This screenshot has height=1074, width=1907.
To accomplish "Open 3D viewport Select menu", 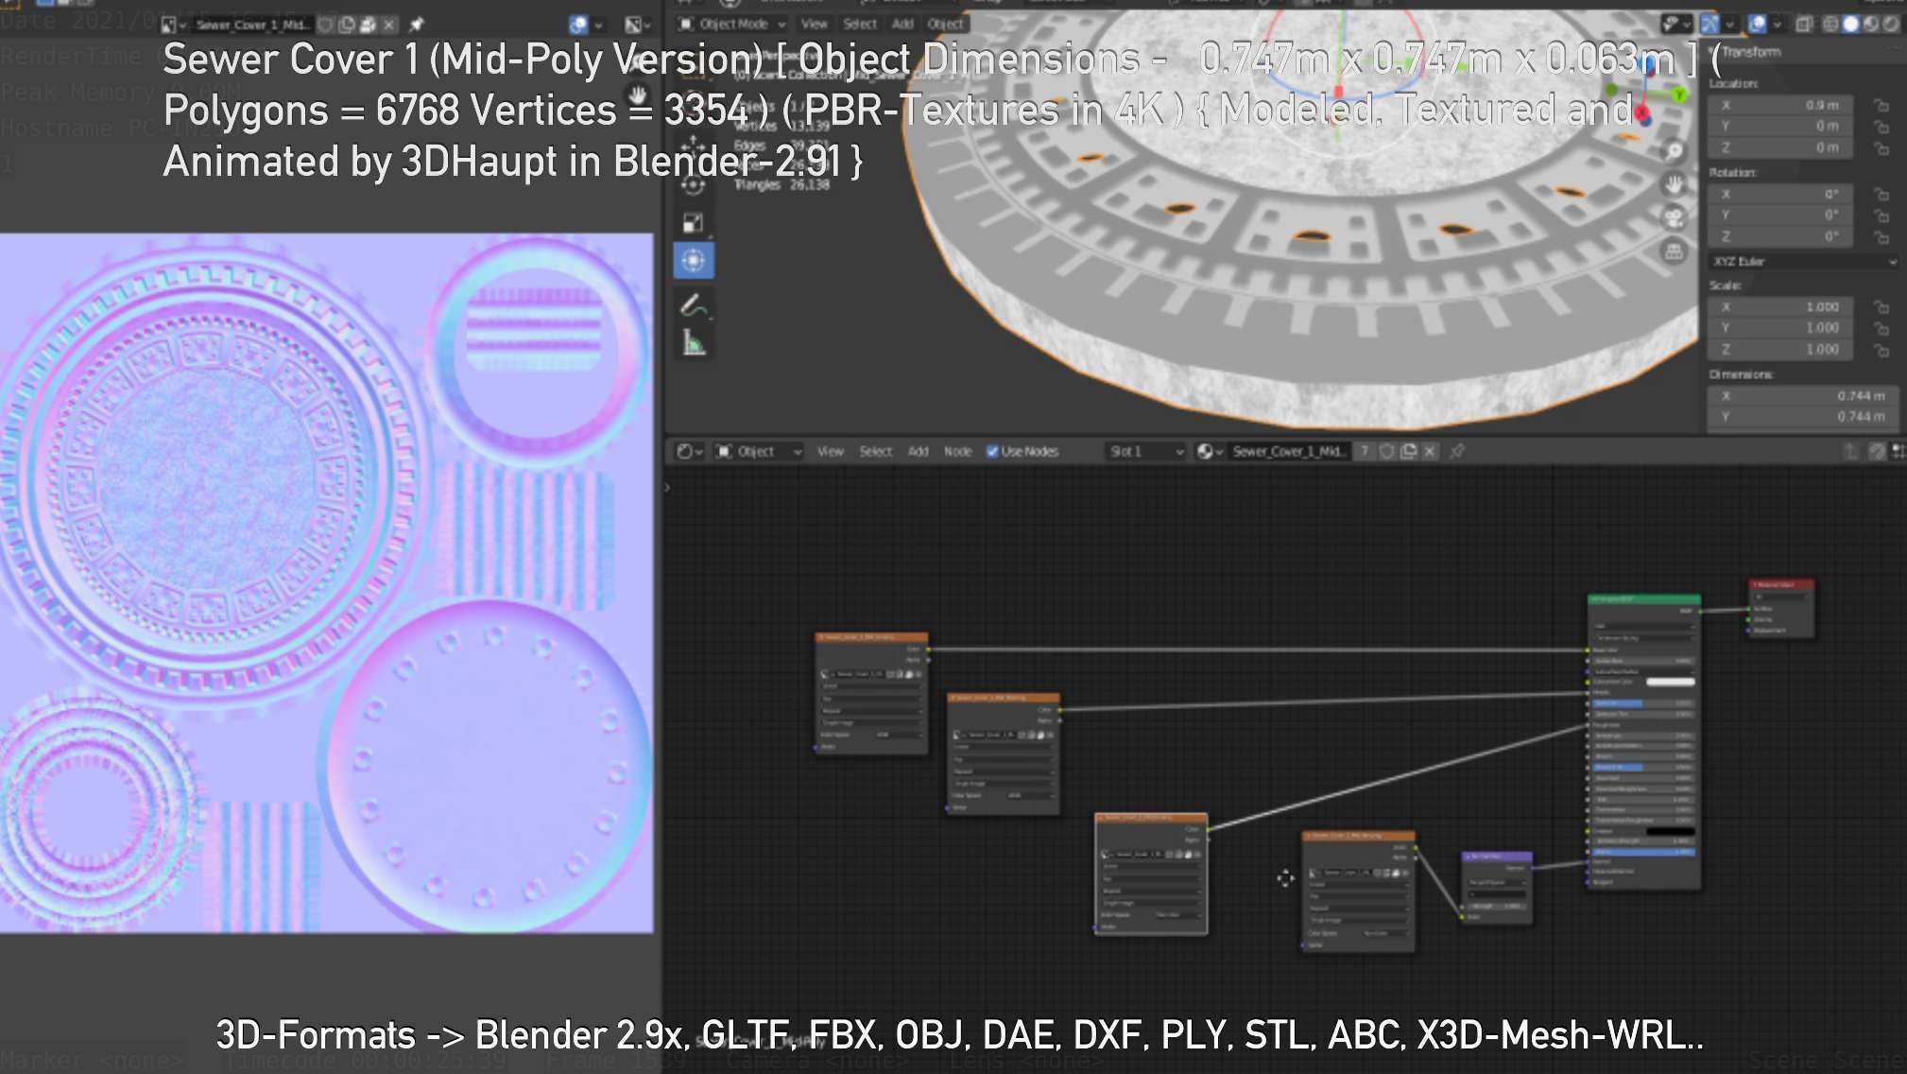I will pyautogui.click(x=860, y=25).
